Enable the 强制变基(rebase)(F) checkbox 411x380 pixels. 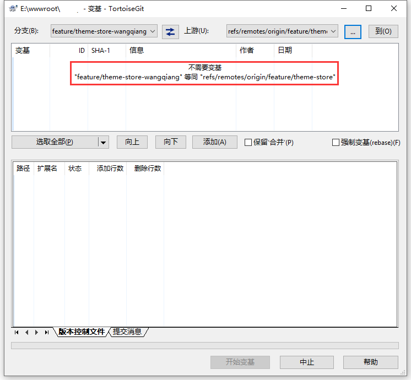click(336, 142)
